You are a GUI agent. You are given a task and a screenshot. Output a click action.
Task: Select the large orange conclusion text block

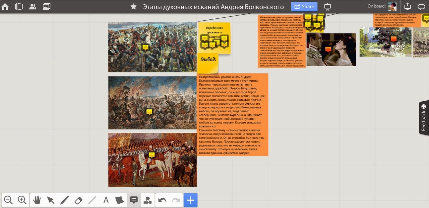(233, 114)
